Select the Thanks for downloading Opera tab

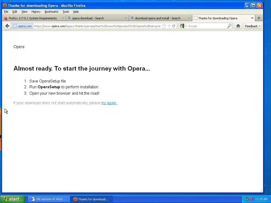pos(223,18)
